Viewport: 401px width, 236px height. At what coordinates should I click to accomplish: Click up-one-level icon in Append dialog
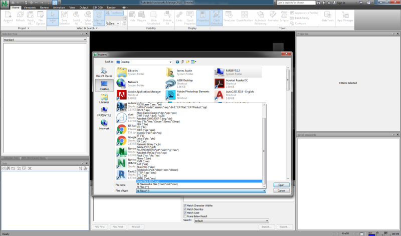[x=182, y=61]
